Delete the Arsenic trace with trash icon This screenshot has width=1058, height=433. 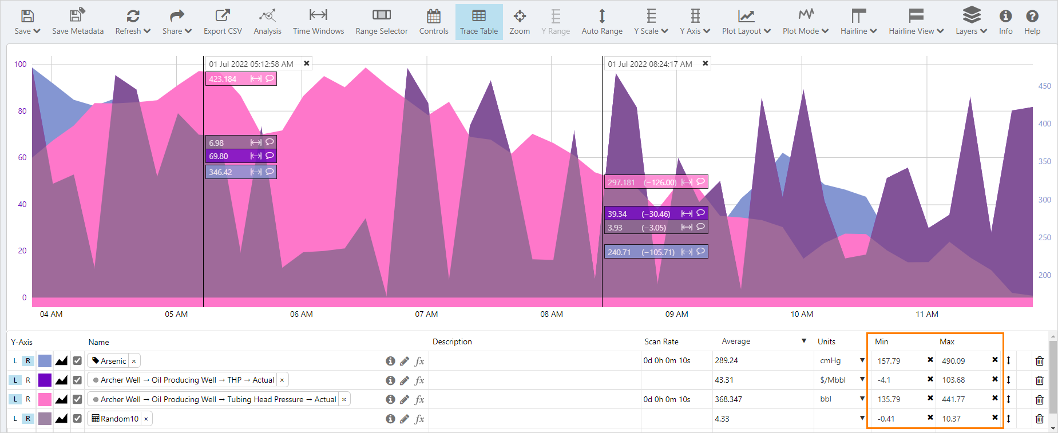[x=1039, y=361]
